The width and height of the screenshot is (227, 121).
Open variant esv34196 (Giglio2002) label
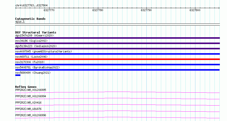31,41
